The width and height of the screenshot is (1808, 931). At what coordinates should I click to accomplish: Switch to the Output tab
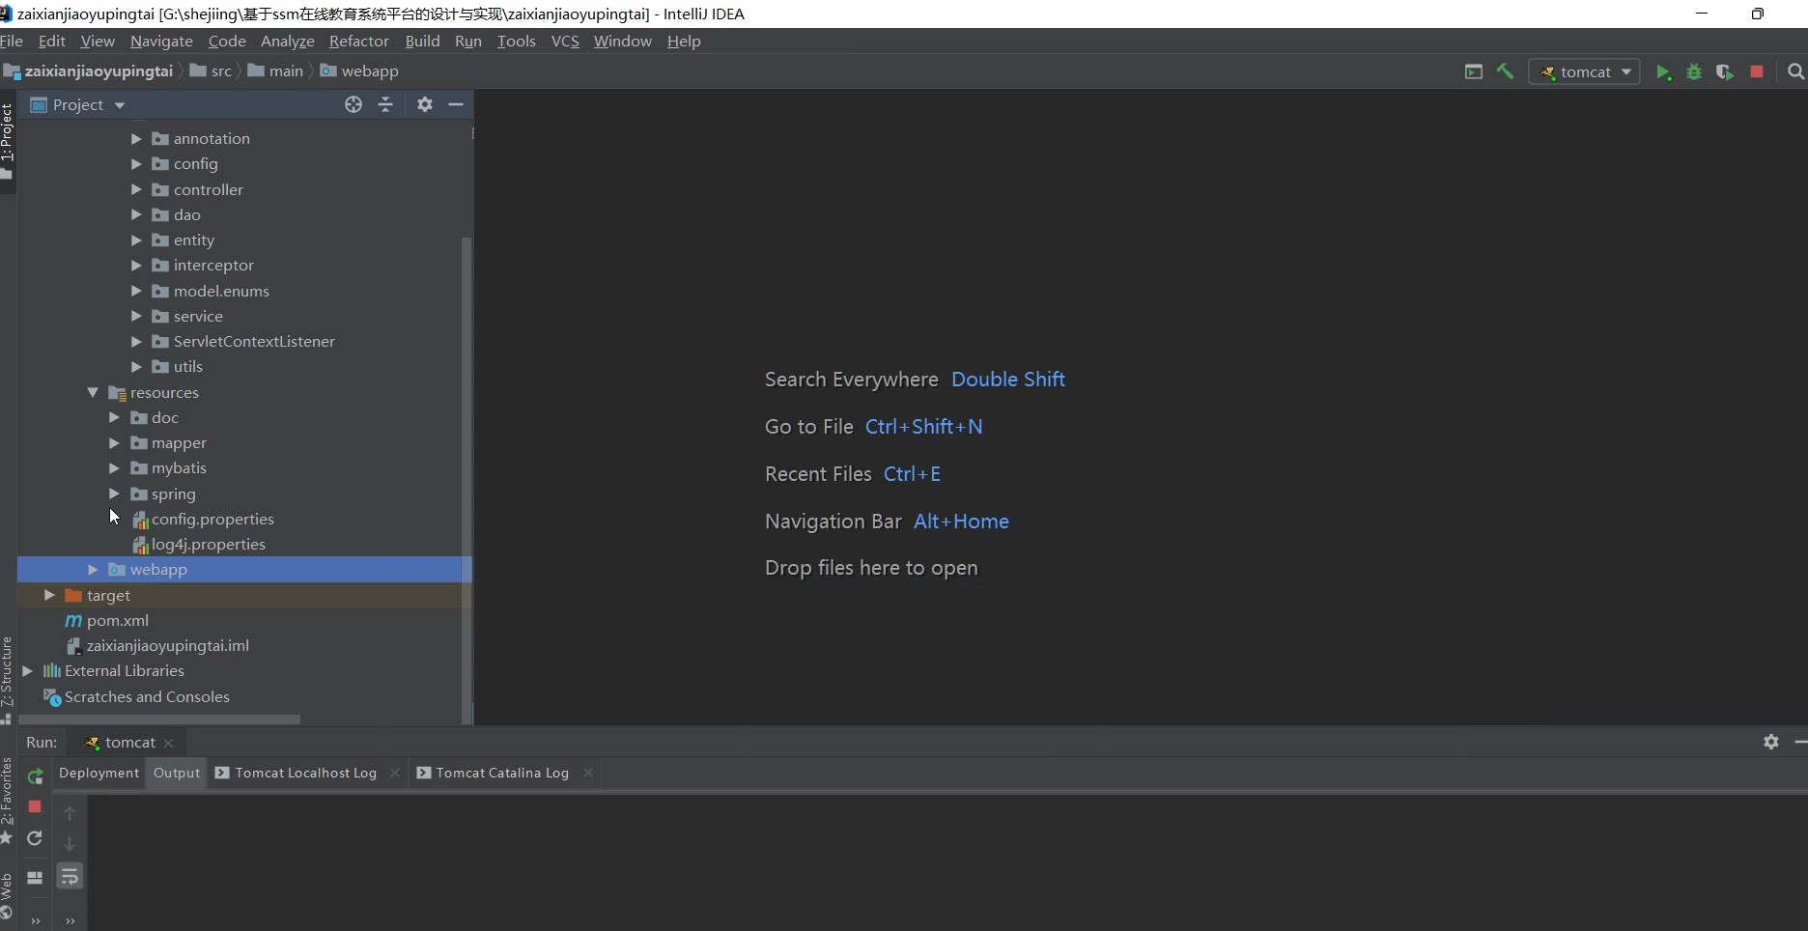[x=176, y=773]
